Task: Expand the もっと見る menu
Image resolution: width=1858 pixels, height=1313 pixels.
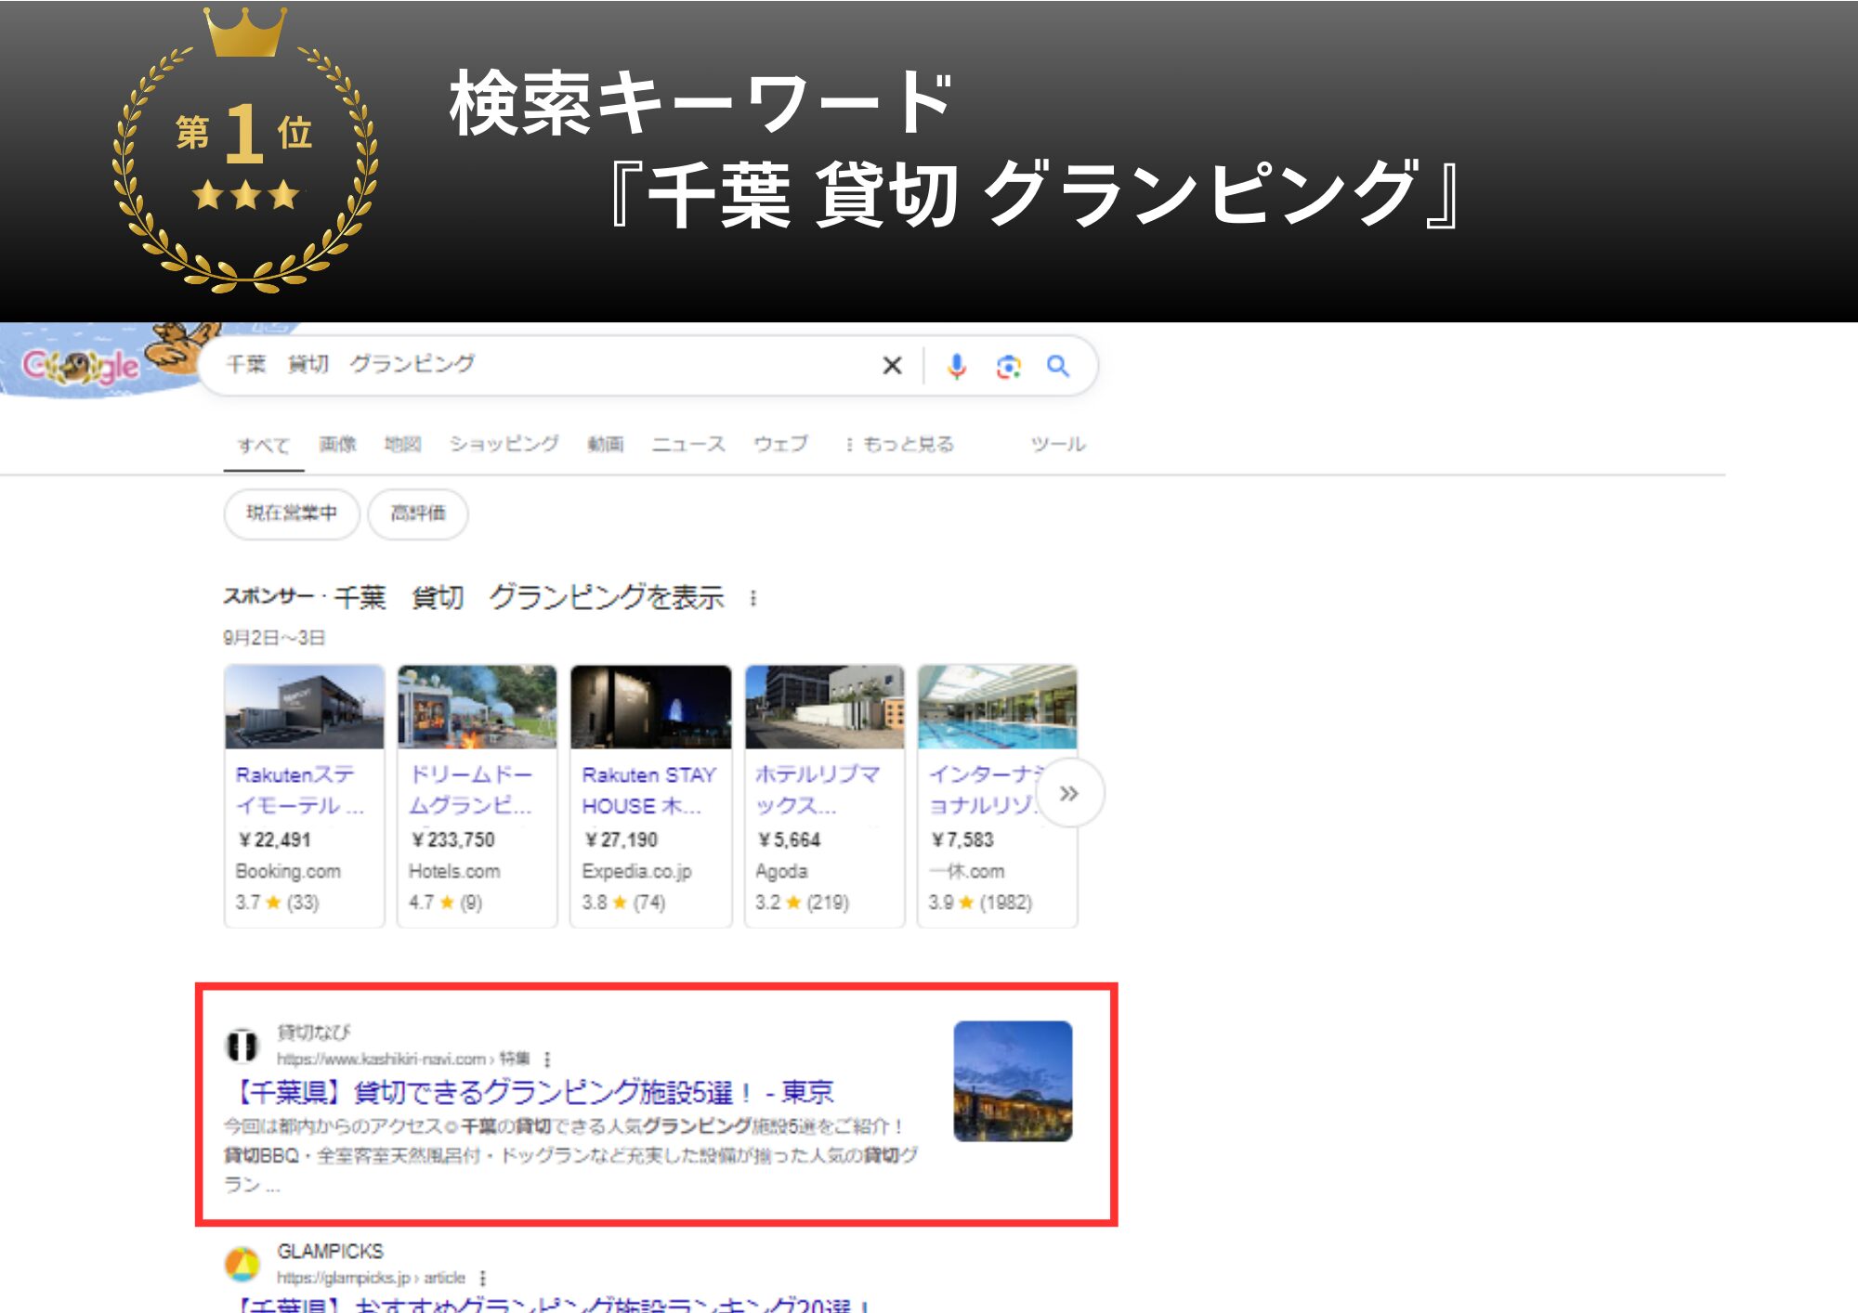Action: 899,445
